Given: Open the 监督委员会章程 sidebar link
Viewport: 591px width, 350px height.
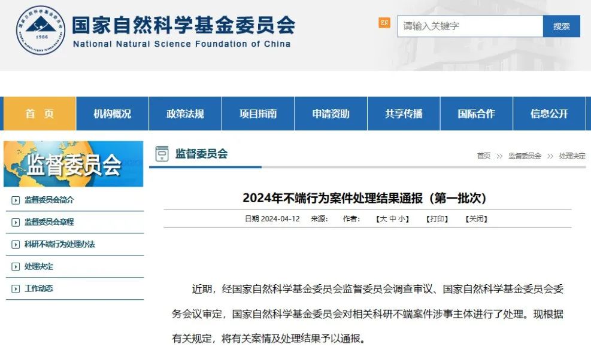Looking at the screenshot, I should pyautogui.click(x=49, y=222).
